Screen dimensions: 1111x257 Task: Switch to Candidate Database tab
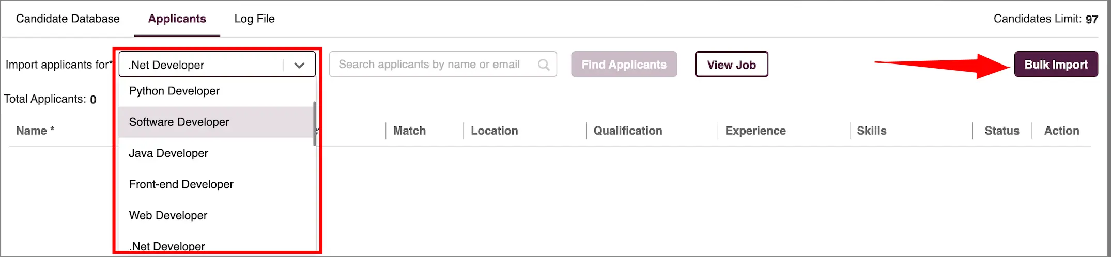[x=68, y=19]
